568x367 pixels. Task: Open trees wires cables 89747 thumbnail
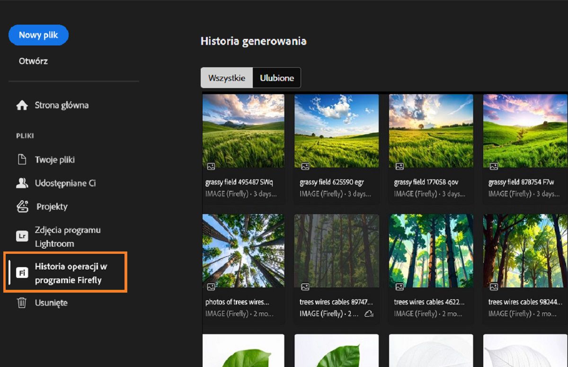point(337,251)
